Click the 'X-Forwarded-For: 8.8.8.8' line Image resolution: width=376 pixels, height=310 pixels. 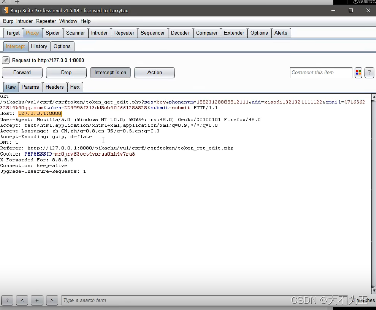click(36, 160)
